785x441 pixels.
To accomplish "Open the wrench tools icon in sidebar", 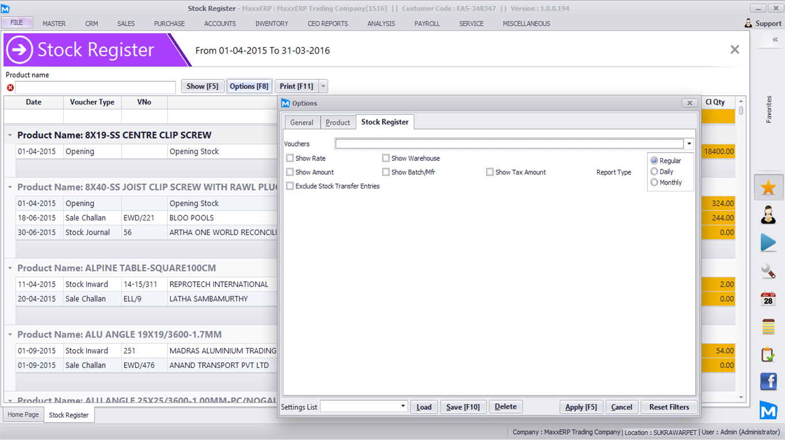I will (768, 270).
